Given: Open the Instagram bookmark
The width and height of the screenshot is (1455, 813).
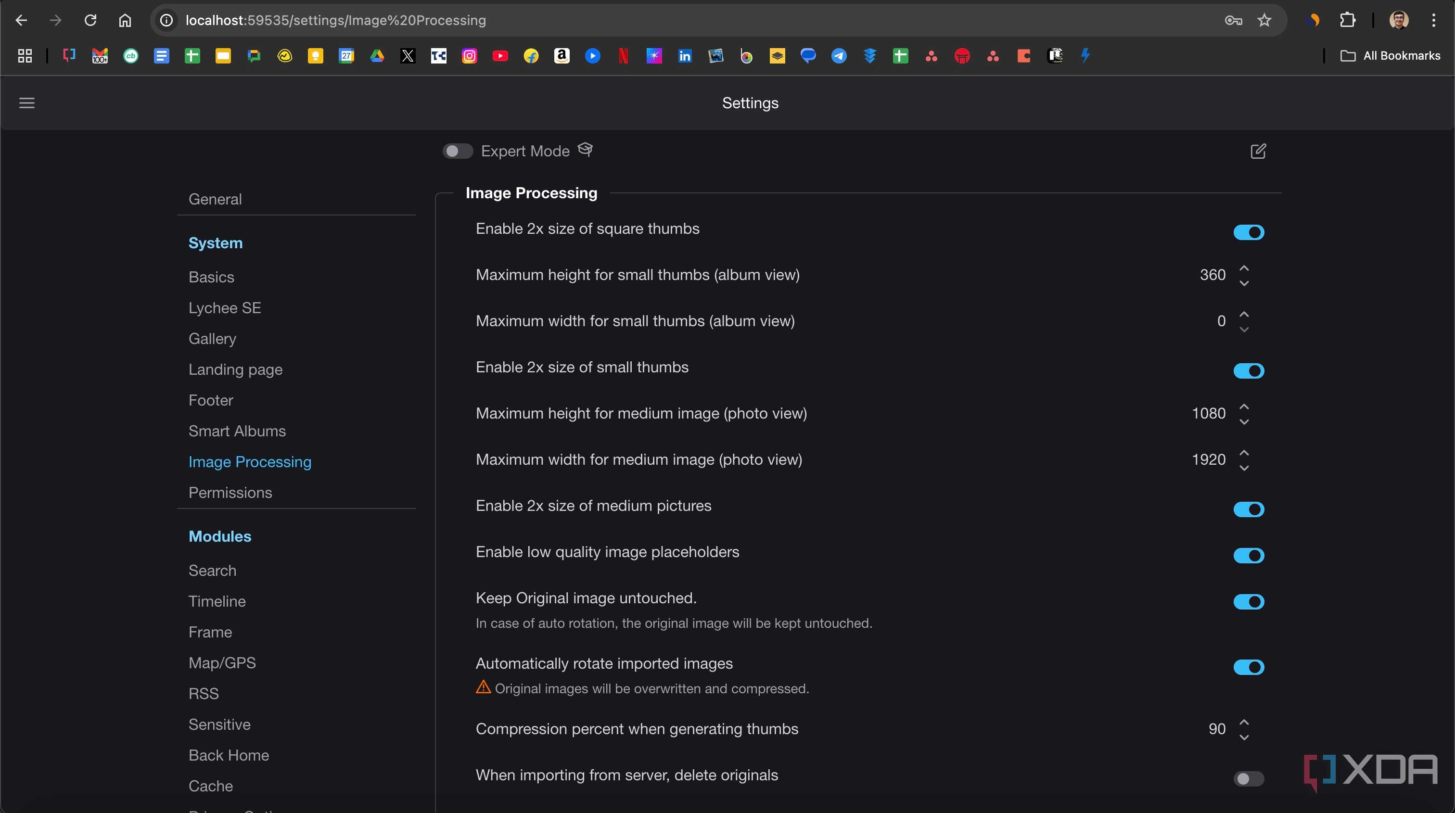Looking at the screenshot, I should click(x=470, y=55).
